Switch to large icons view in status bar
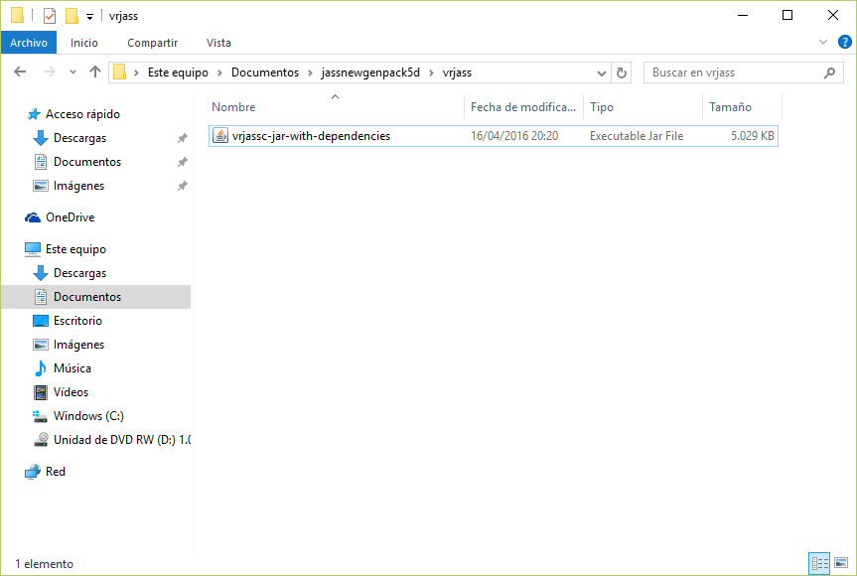Image resolution: width=857 pixels, height=576 pixels. tap(841, 563)
